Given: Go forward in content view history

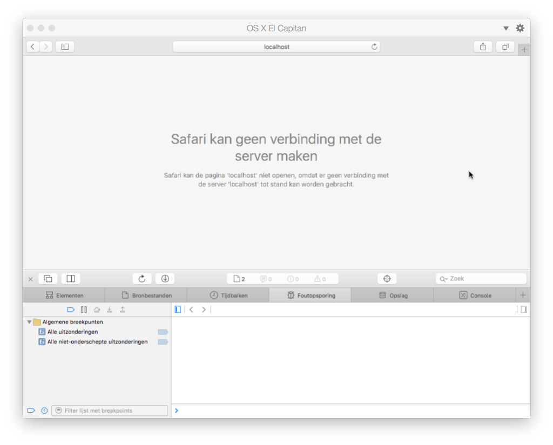Looking at the screenshot, I should (x=204, y=309).
